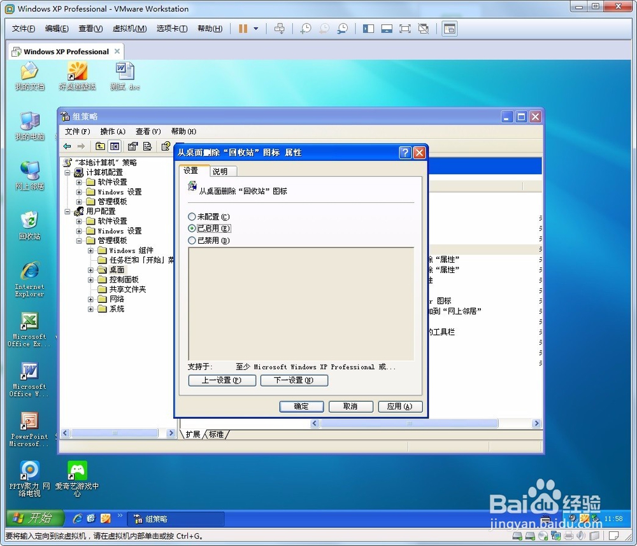Click the Export list toolbar icon
Image resolution: width=637 pixels, height=546 pixels.
click(x=148, y=146)
